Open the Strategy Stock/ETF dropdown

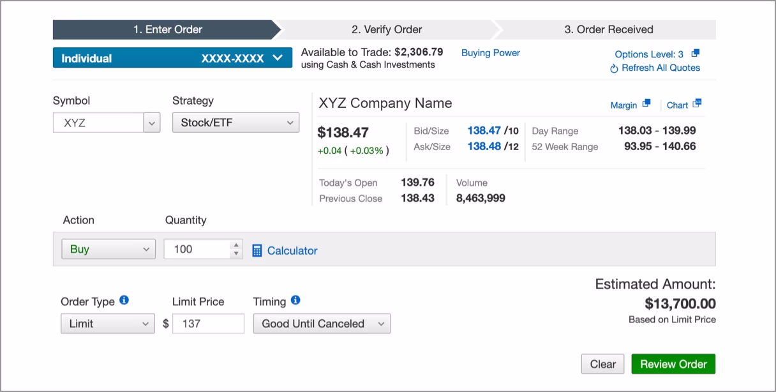(x=235, y=123)
